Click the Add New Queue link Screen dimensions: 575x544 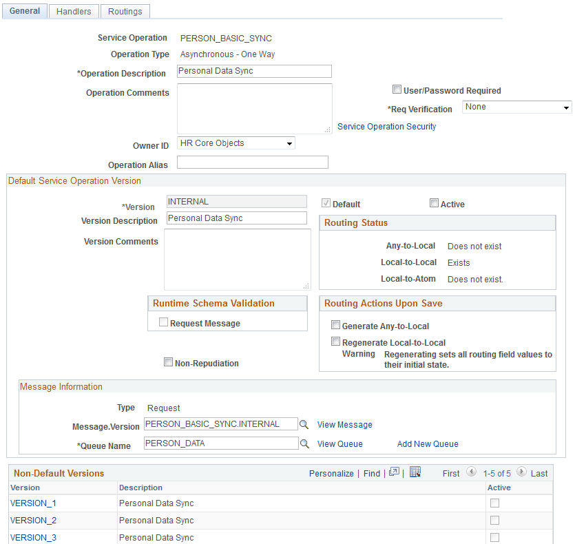coord(427,444)
